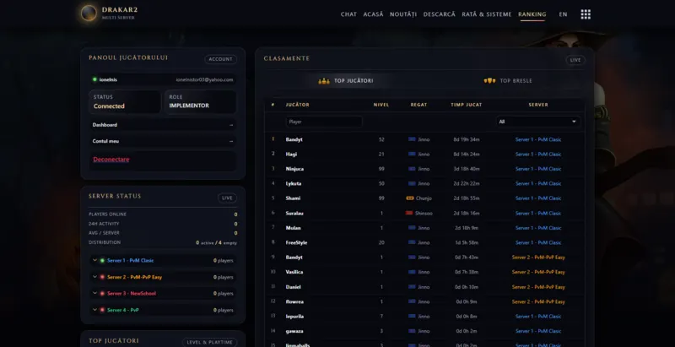Click the Jinno flag in Daniel row
675x347 pixels.
pyautogui.click(x=412, y=287)
